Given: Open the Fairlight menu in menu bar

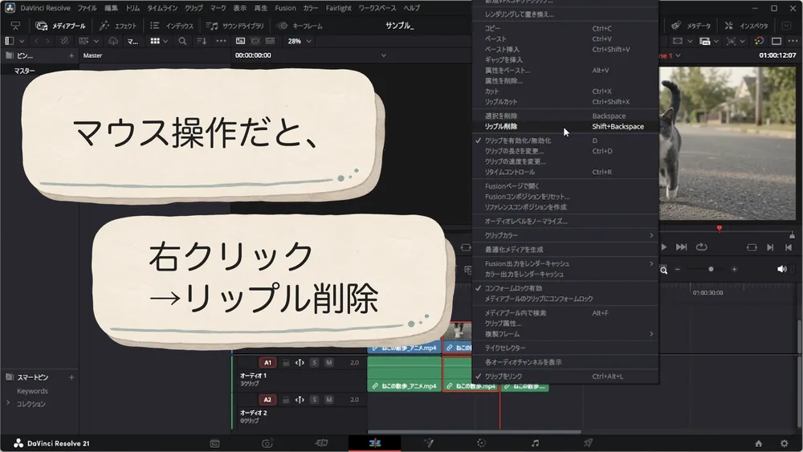Looking at the screenshot, I should 338,8.
